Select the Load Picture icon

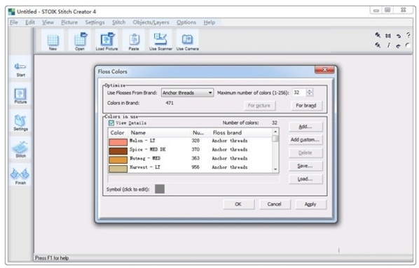click(x=107, y=41)
